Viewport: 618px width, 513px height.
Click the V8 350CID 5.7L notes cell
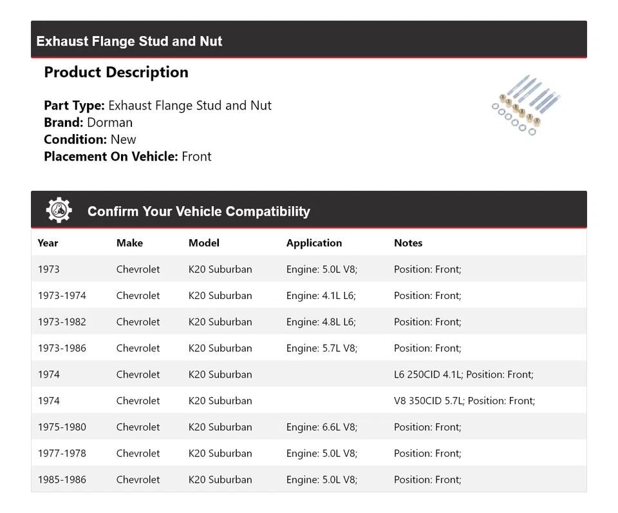(464, 401)
